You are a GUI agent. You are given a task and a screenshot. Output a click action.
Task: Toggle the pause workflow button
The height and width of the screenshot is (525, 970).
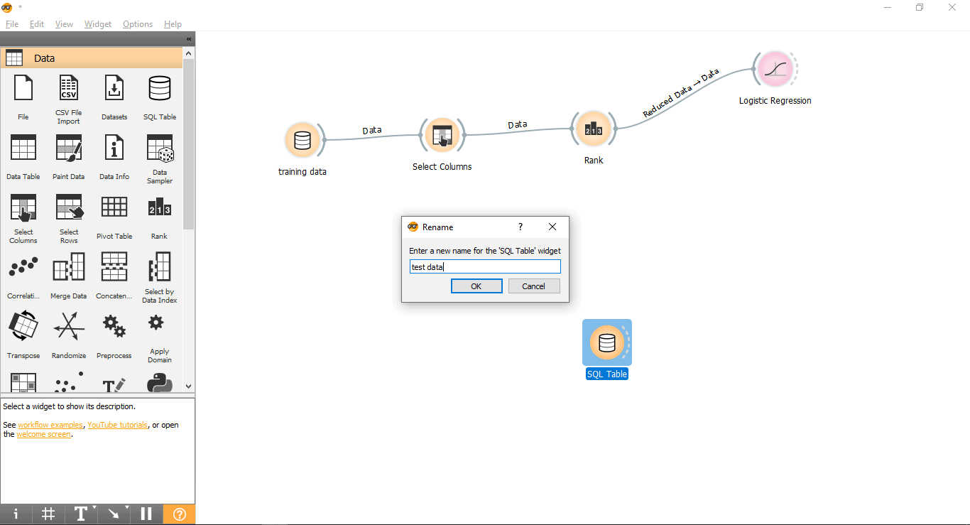pyautogui.click(x=146, y=514)
